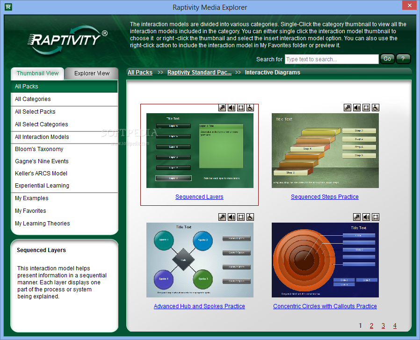Click Raptivity Standard Pac... breadcrumb link

point(199,72)
